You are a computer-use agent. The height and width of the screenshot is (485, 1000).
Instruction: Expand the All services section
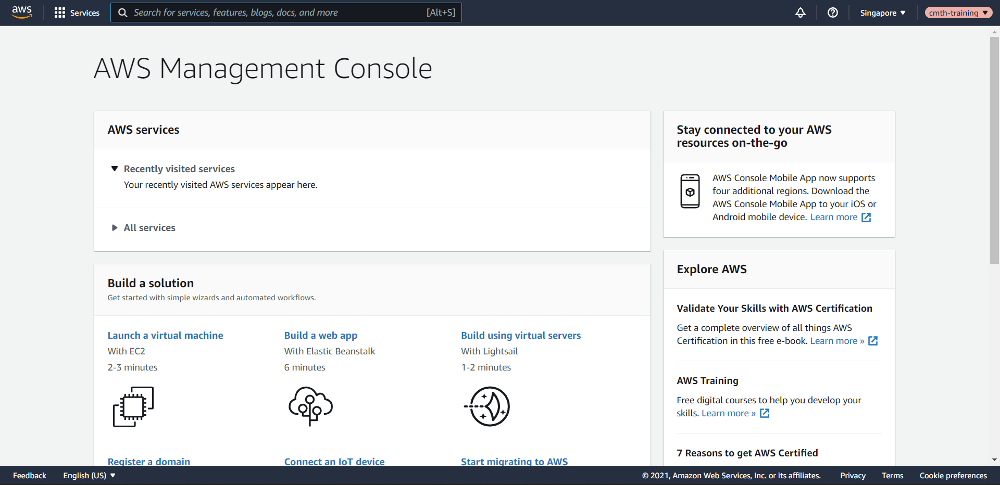click(115, 227)
